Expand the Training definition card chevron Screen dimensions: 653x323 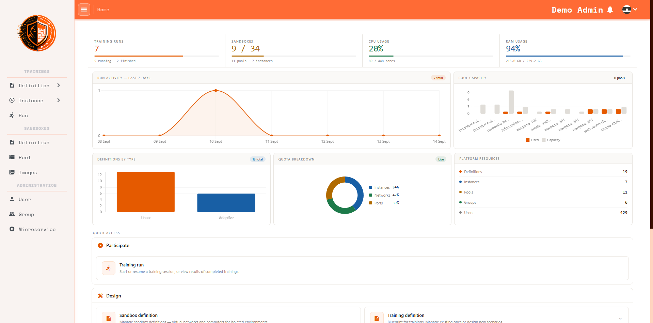pyautogui.click(x=620, y=319)
